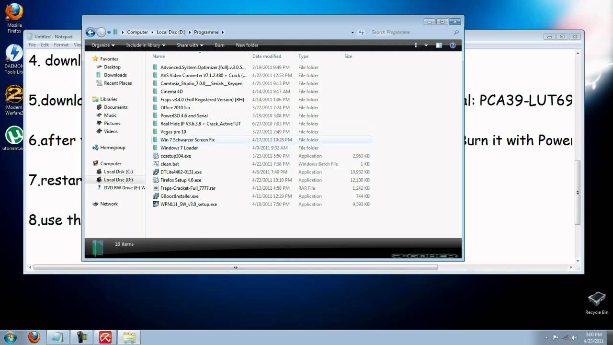Image resolution: width=613 pixels, height=345 pixels.
Task: Select Windows 7 Loader folder icon
Action: click(155, 148)
